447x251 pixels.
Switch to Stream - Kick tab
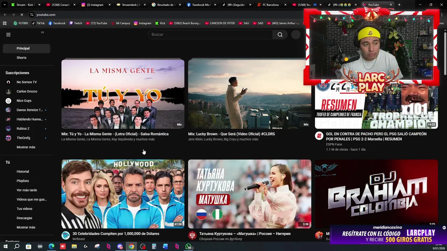point(25,5)
